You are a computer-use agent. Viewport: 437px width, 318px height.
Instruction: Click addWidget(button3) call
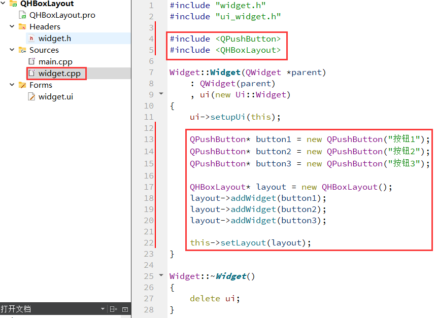point(276,221)
